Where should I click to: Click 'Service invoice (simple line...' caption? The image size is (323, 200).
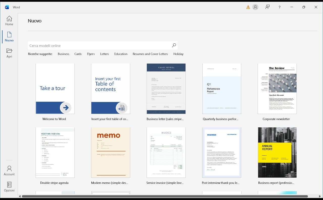click(x=165, y=183)
